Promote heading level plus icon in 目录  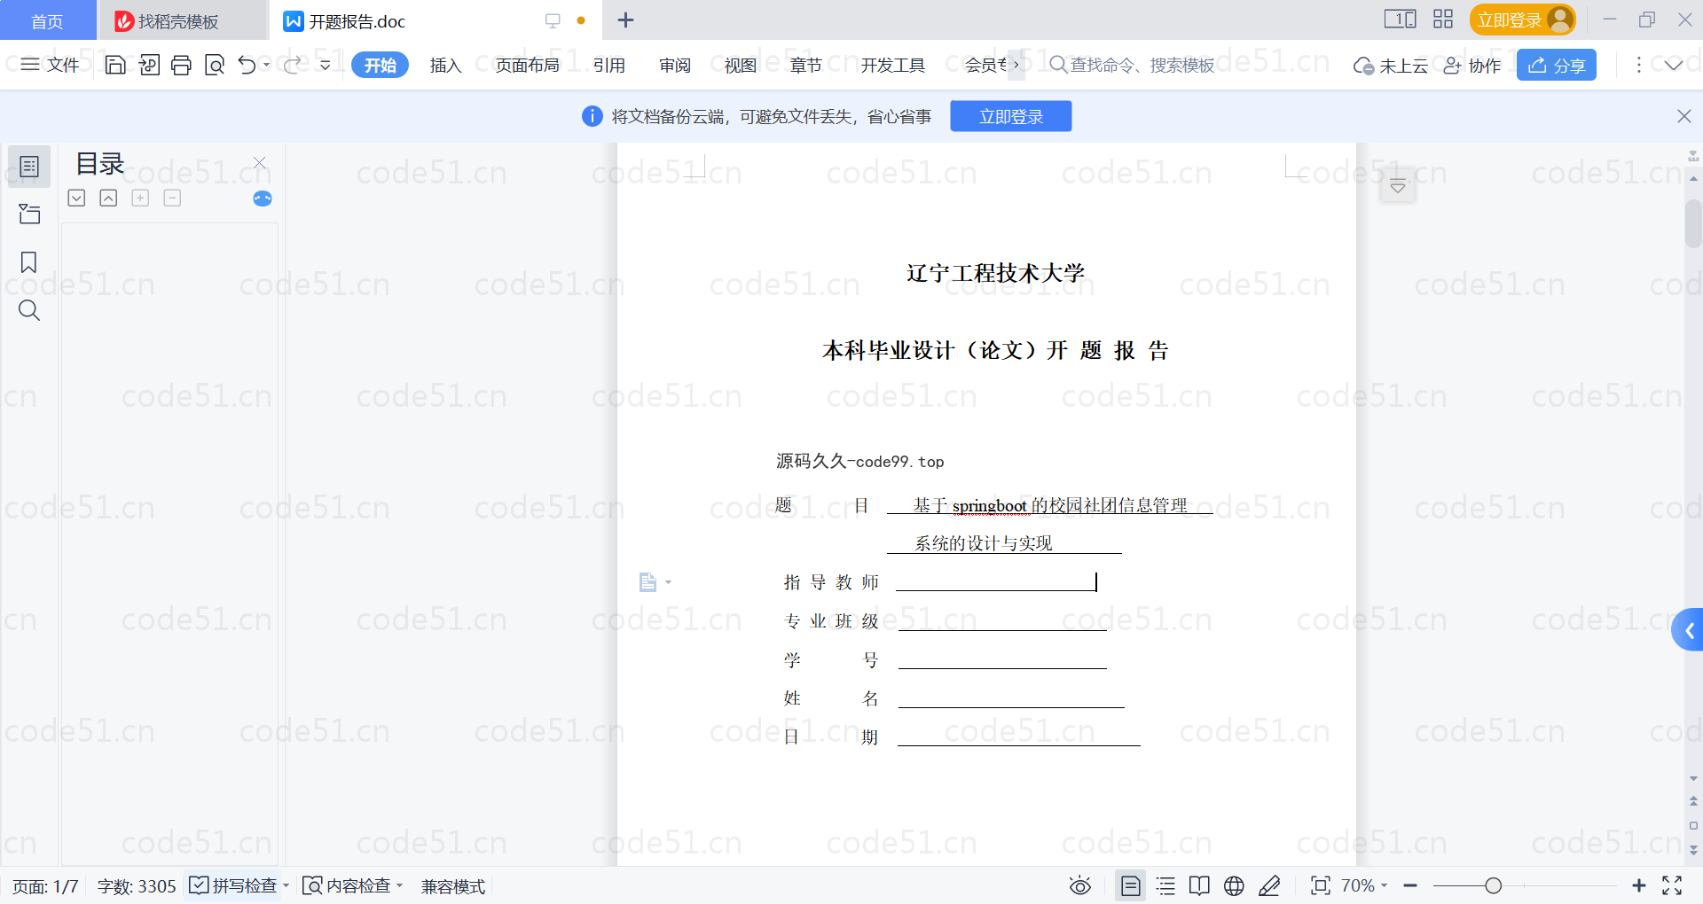coord(140,198)
